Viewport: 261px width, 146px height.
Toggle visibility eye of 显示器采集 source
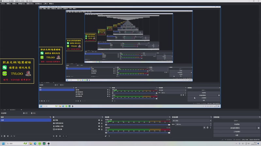[x=99, y=129]
